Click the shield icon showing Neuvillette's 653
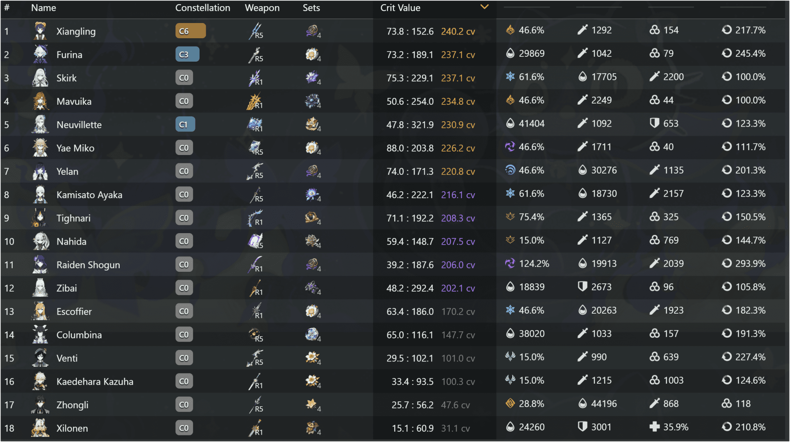This screenshot has height=442, width=790. 654,123
